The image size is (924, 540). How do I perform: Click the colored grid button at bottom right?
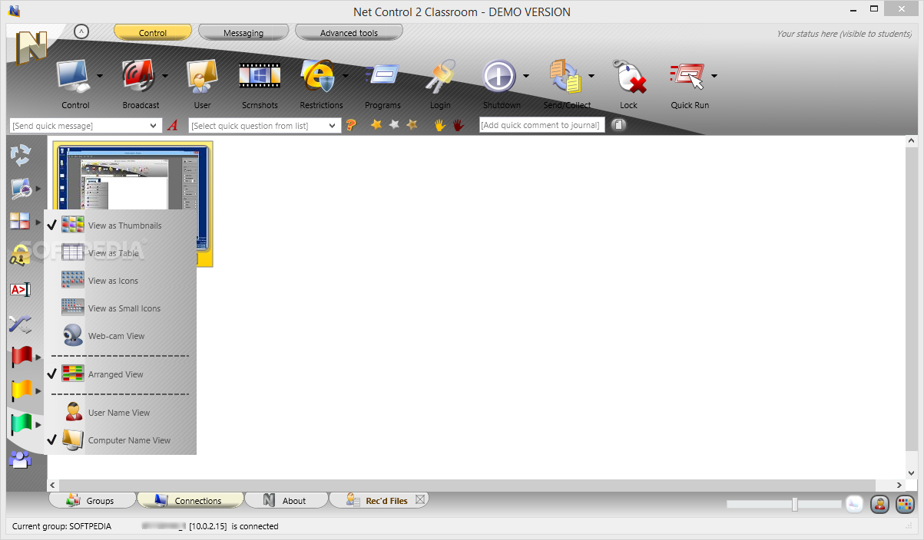point(905,504)
